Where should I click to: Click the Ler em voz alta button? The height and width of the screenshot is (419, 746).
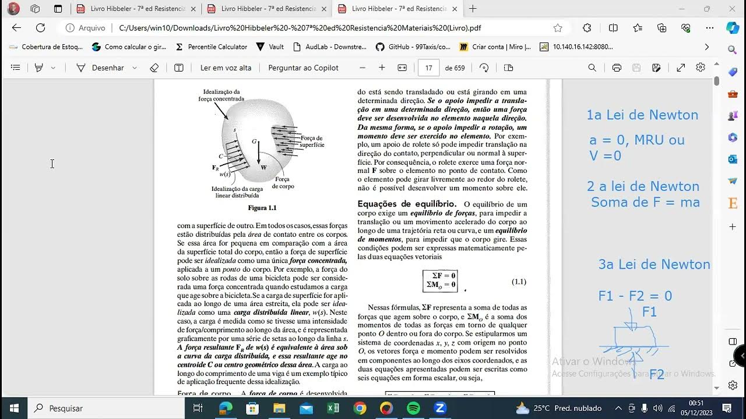[x=226, y=68]
